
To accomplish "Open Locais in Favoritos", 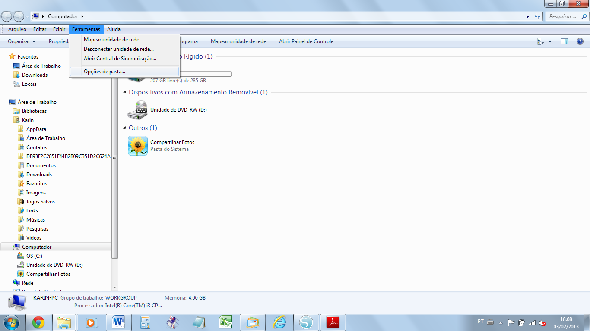I will click(x=29, y=84).
